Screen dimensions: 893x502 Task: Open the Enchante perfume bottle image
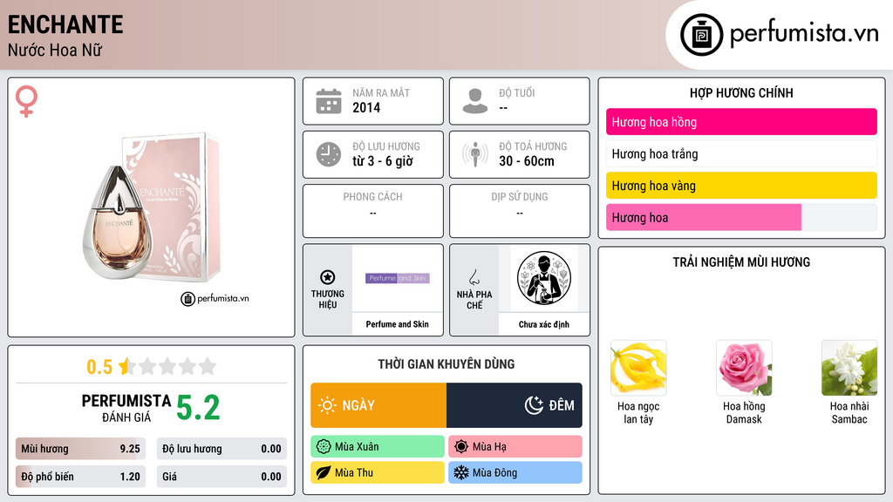pyautogui.click(x=152, y=207)
